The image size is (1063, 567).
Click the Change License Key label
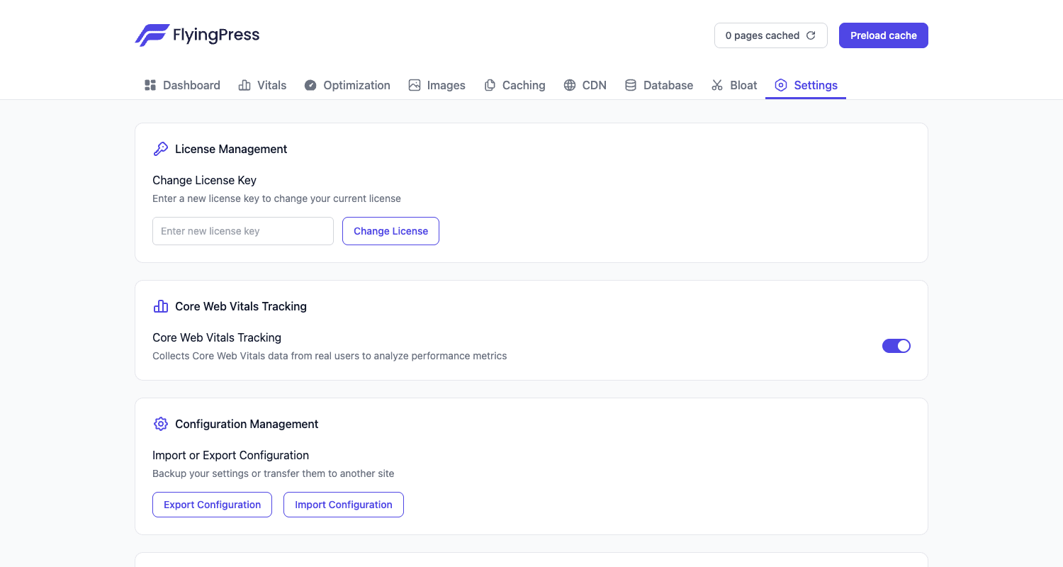click(x=205, y=180)
